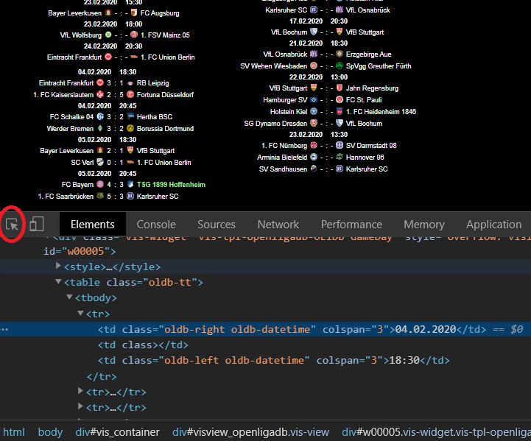Click the VfL Wolfsburg team logo
Screen dimensions: 531x441
point(108,35)
